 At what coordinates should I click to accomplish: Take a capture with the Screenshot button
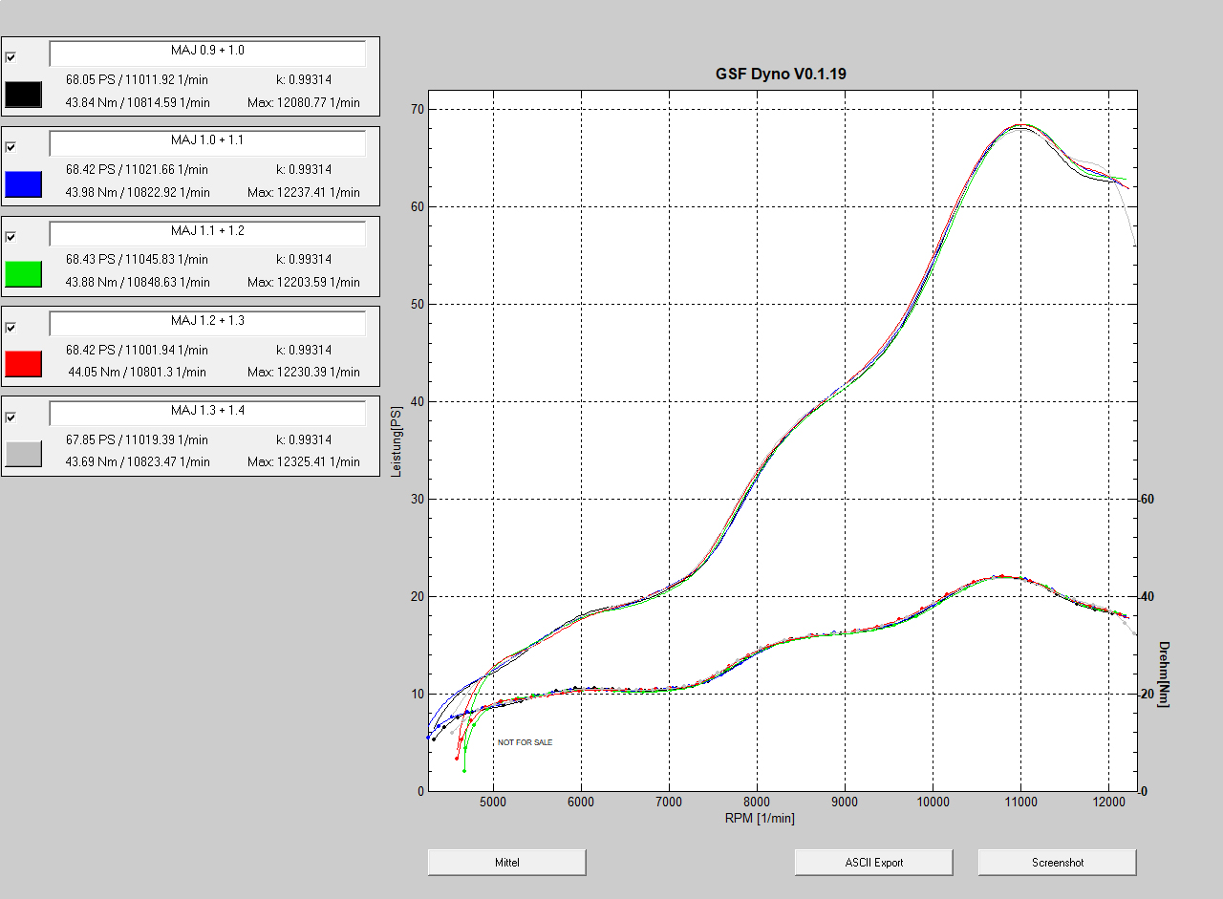click(x=1057, y=862)
